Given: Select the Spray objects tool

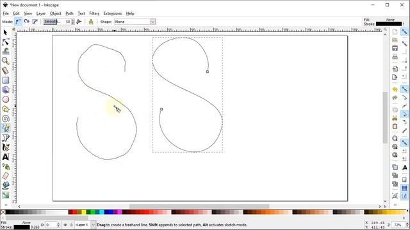Looking at the screenshot, I should (6, 166).
